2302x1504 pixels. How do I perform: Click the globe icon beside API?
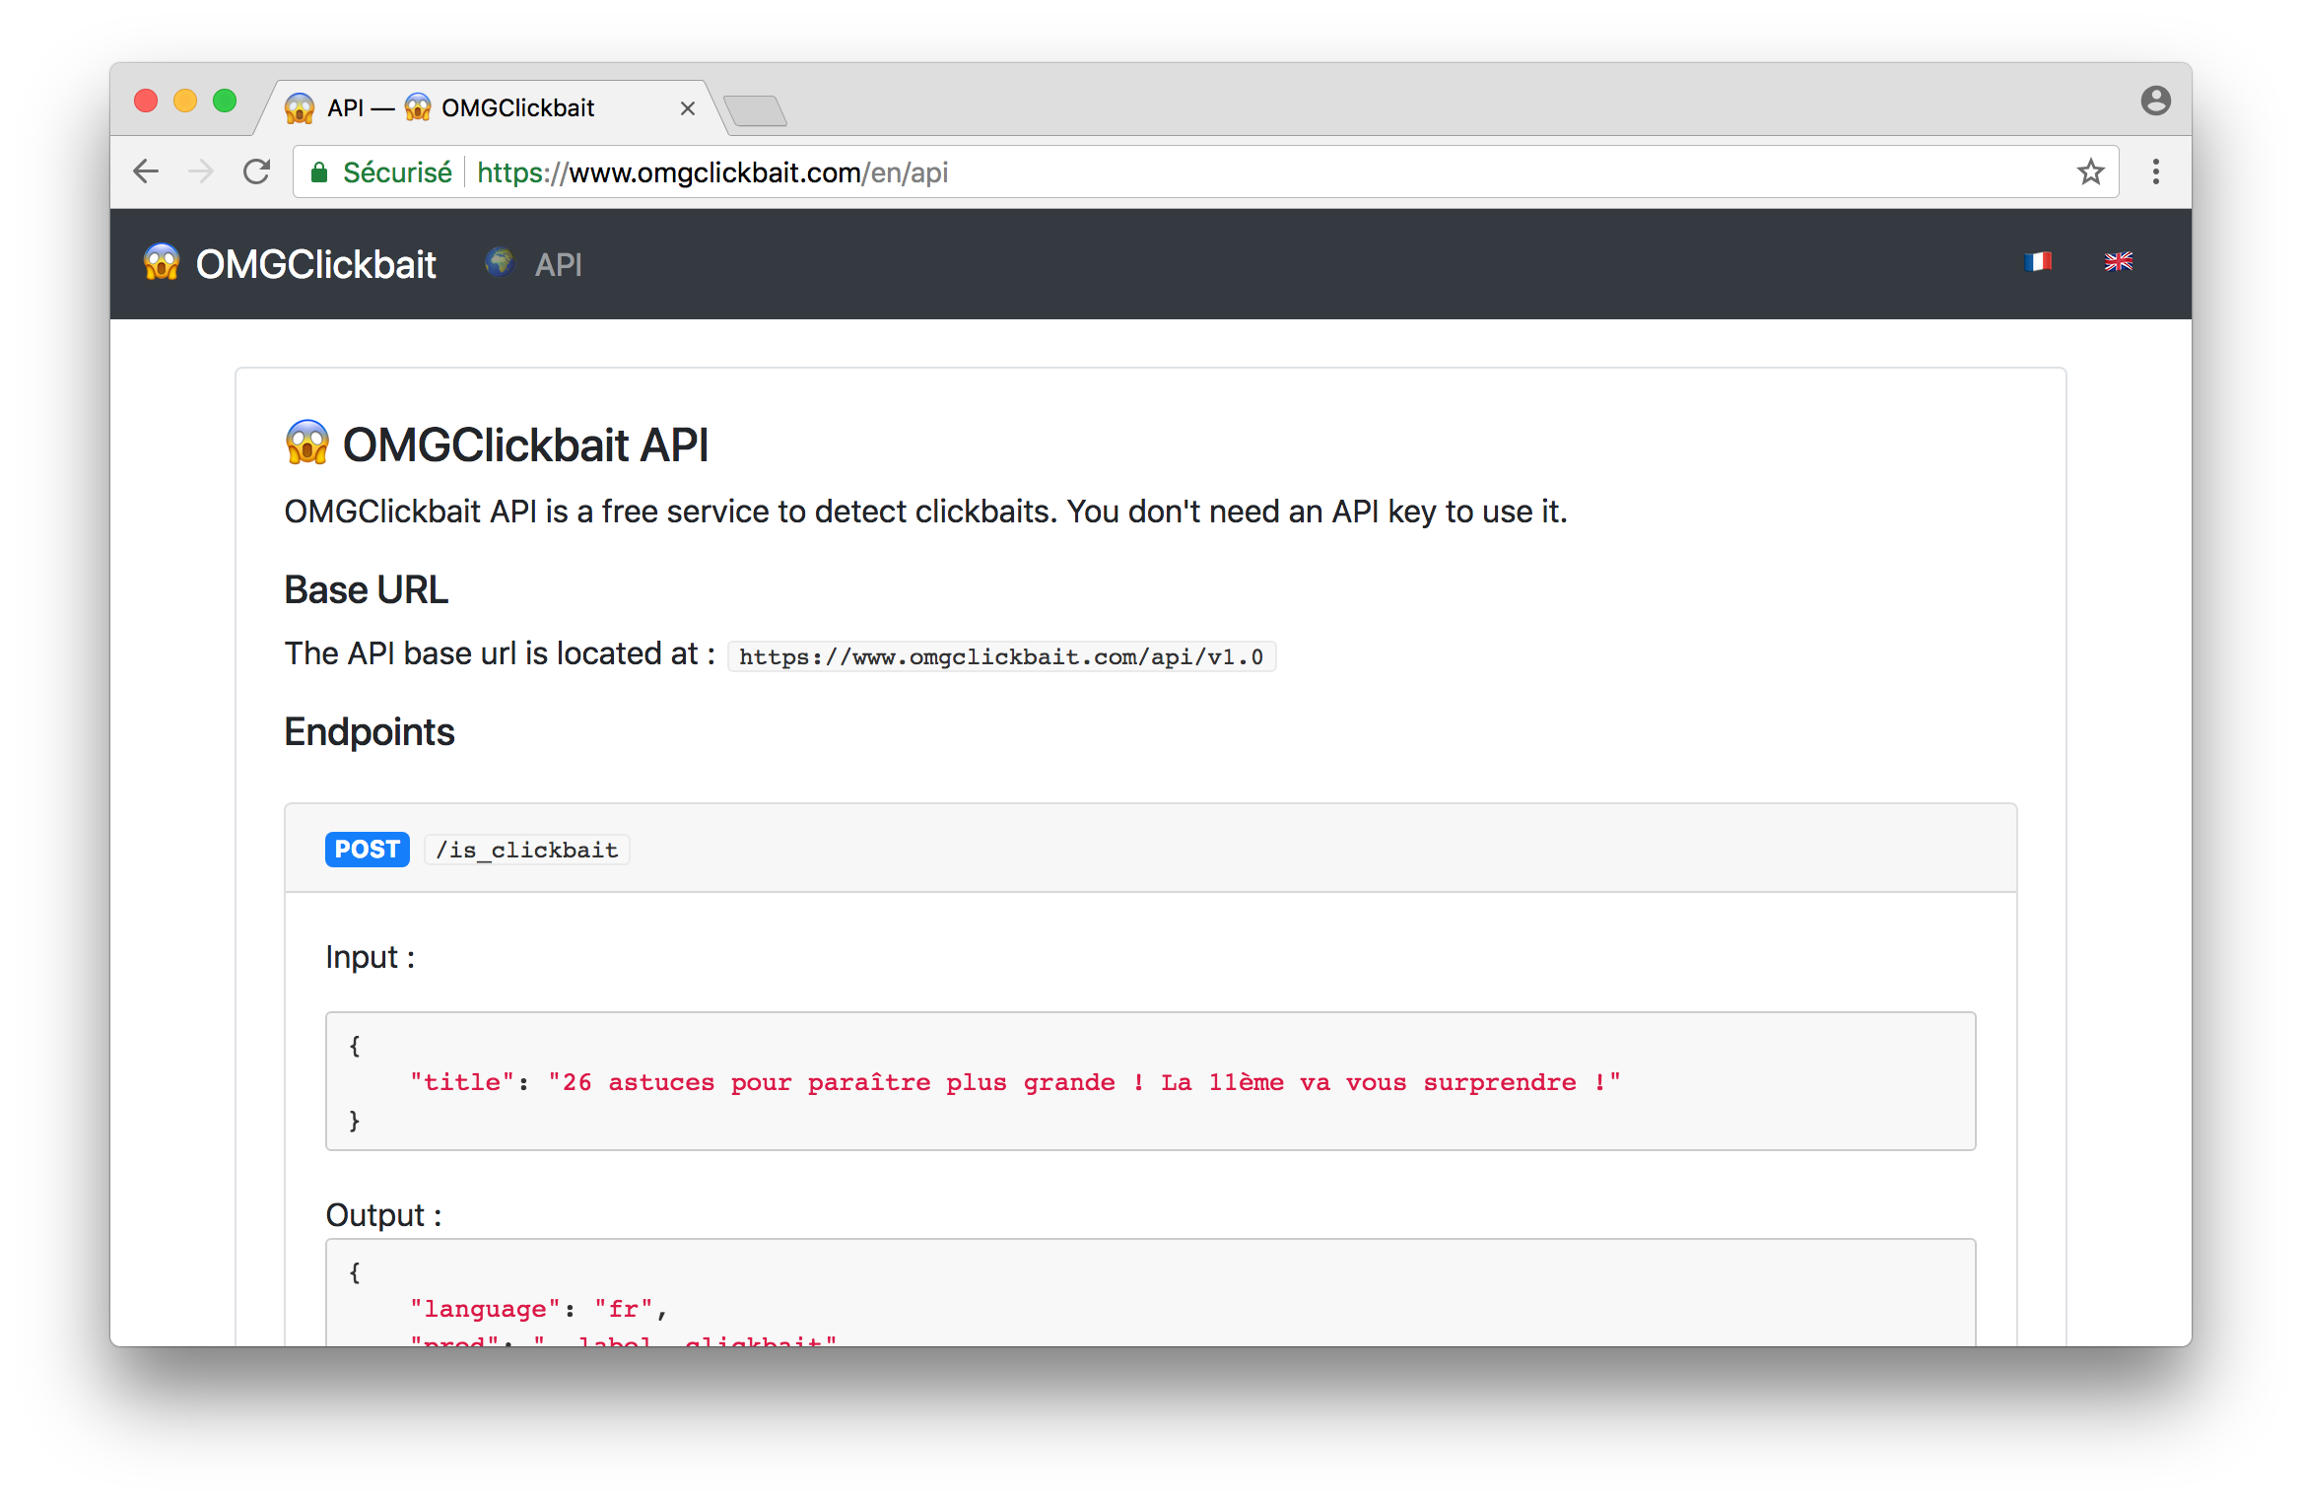(500, 262)
